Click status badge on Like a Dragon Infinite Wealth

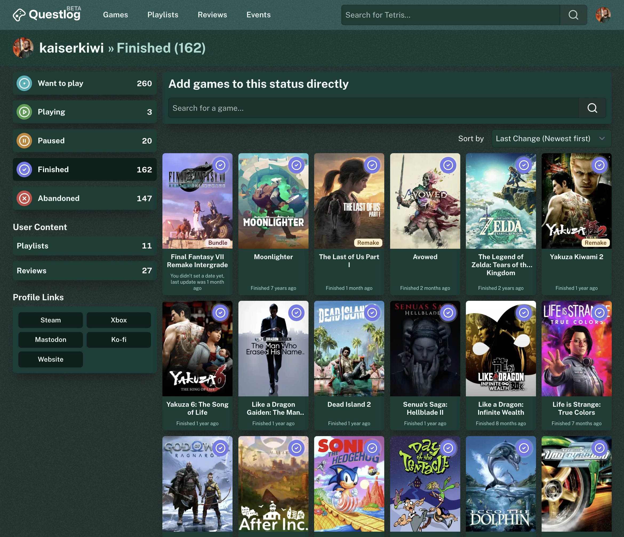(524, 313)
